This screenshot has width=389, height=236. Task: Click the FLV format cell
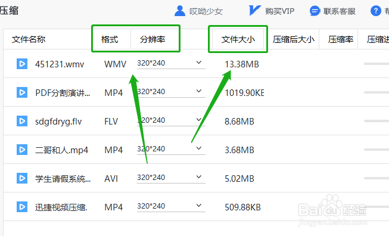click(111, 122)
